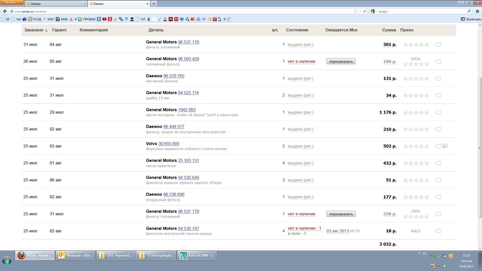Click the 502 р. amount link

click(390, 146)
